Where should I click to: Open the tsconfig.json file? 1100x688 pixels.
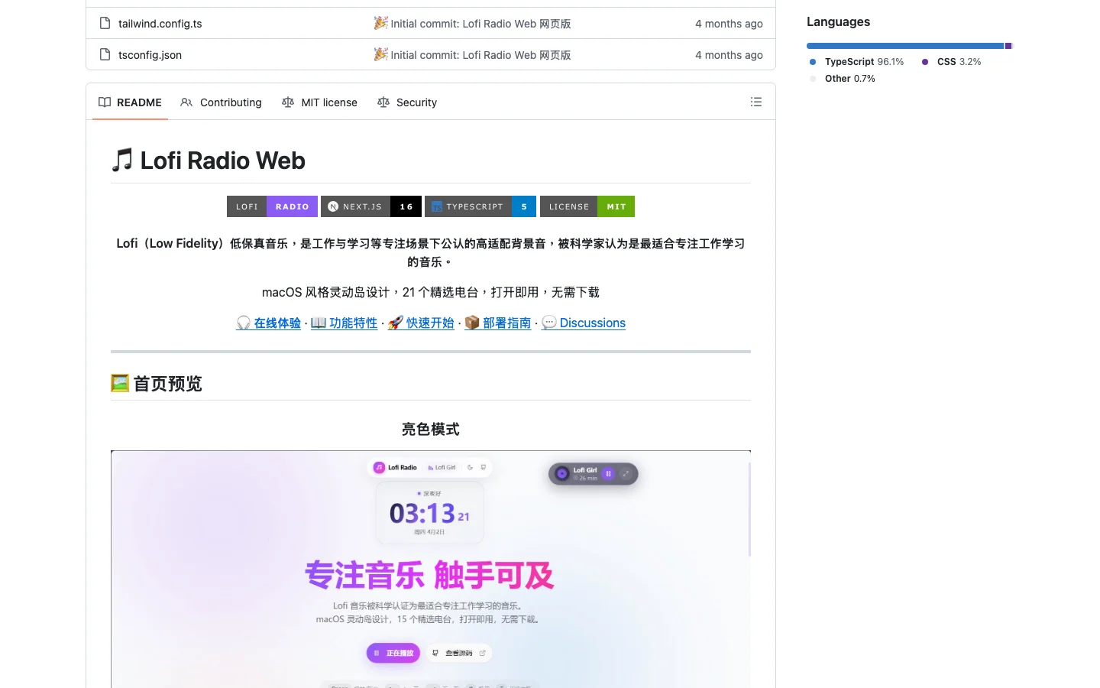click(x=150, y=55)
